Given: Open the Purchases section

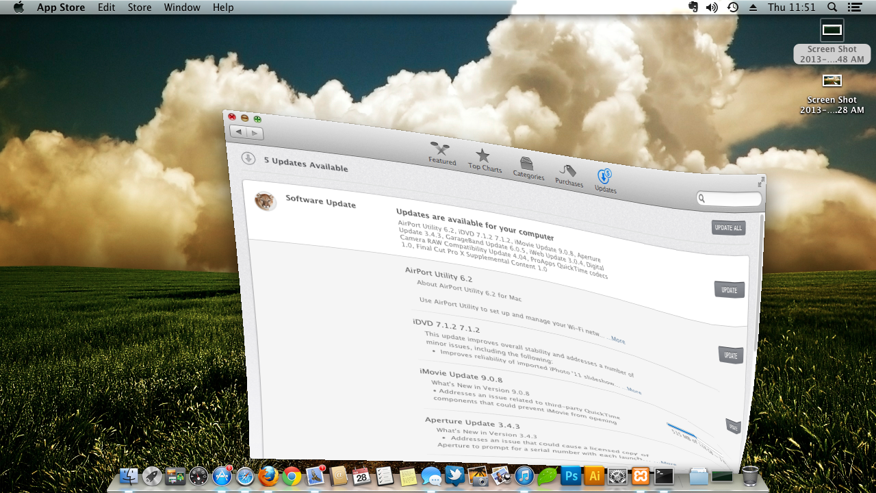Looking at the screenshot, I should point(569,176).
